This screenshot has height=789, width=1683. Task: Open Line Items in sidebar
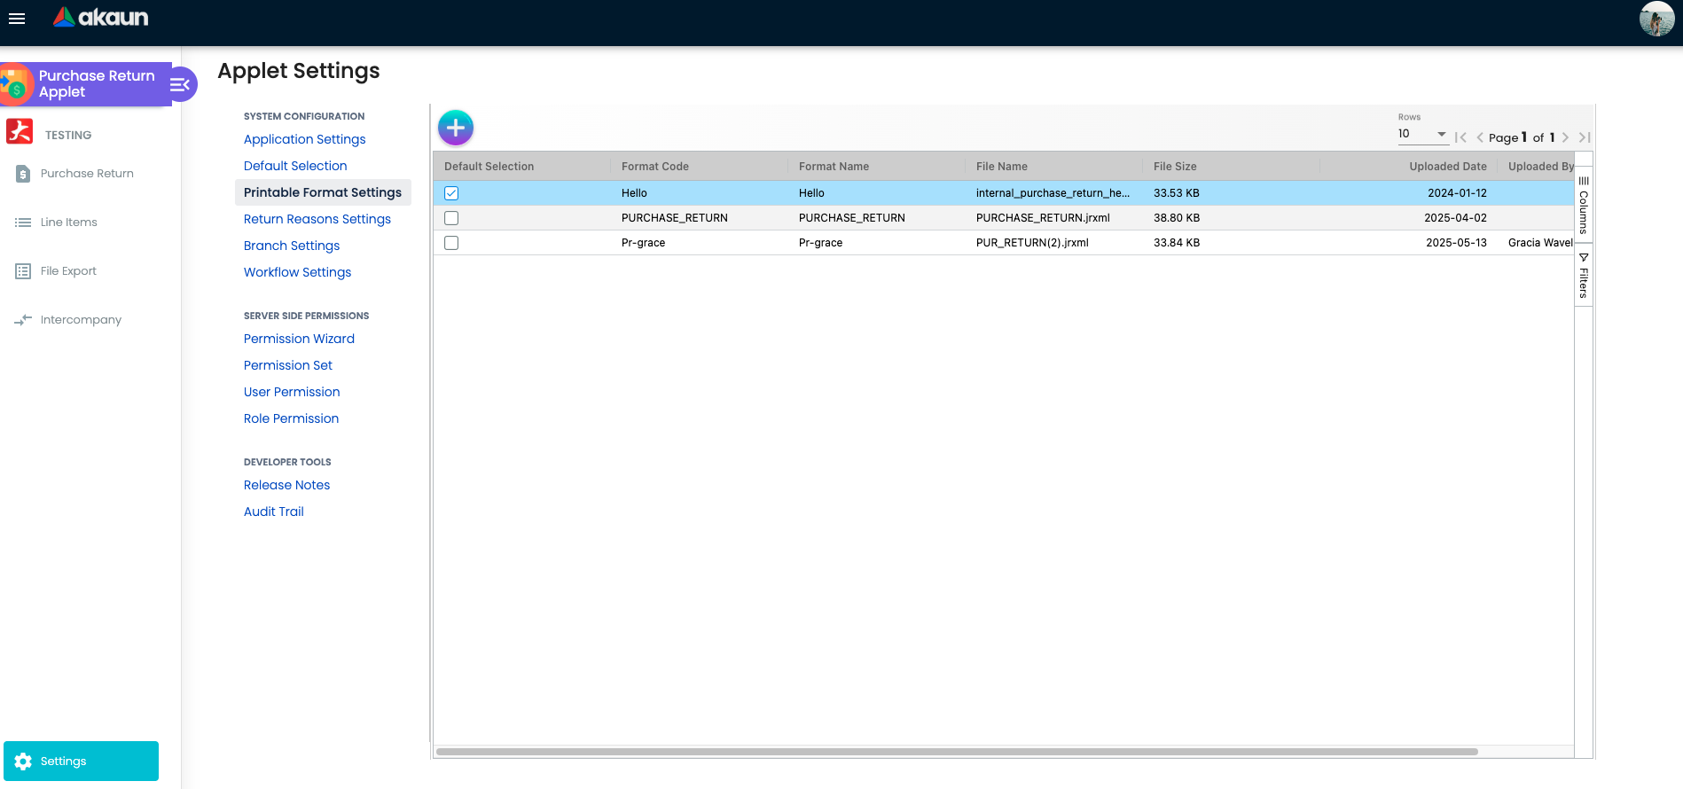(69, 223)
